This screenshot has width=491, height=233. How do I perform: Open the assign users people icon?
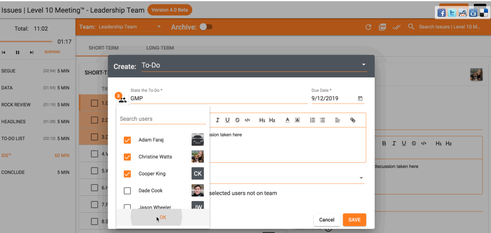tap(123, 100)
